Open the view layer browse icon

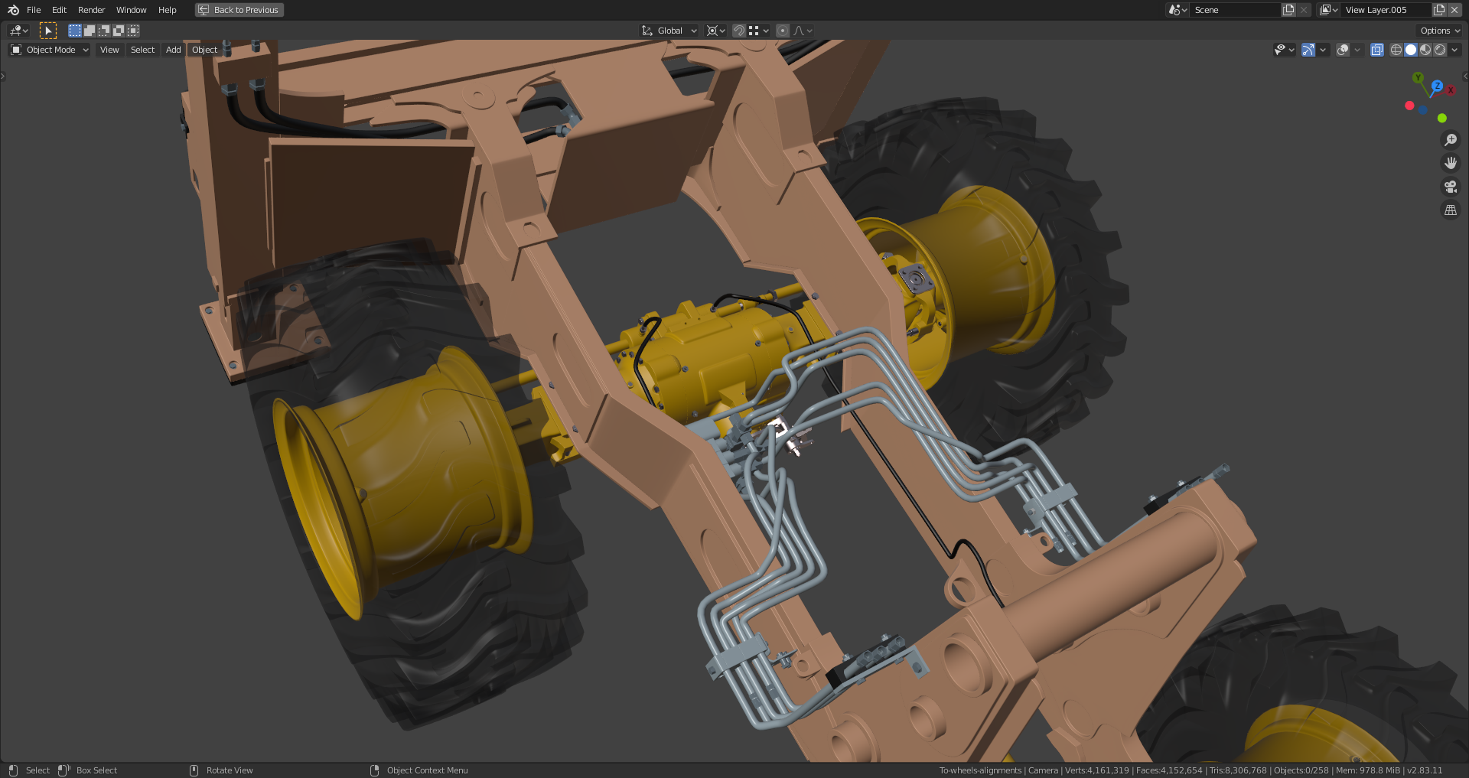(1328, 10)
